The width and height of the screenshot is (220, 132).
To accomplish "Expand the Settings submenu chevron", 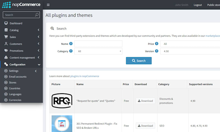I will pyautogui.click(x=36, y=71).
